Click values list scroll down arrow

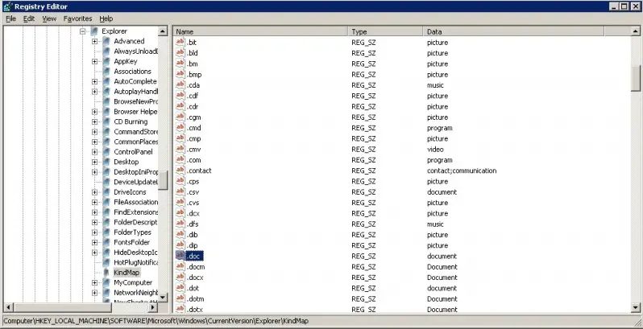tap(636, 307)
